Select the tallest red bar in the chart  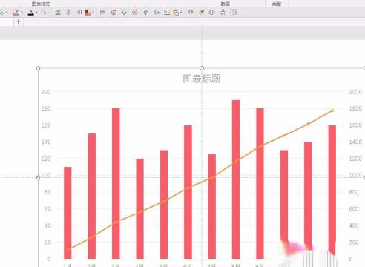(x=236, y=179)
